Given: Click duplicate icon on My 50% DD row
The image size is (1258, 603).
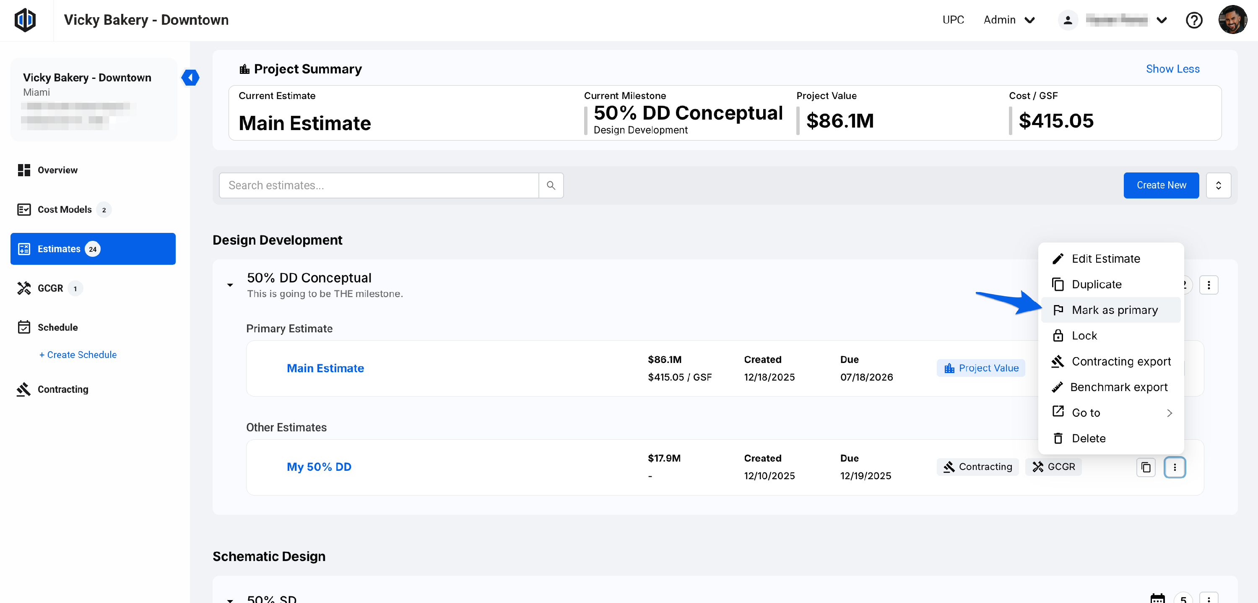Looking at the screenshot, I should tap(1145, 467).
